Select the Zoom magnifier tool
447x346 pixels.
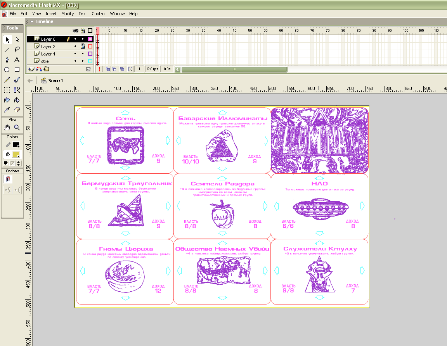pos(17,127)
